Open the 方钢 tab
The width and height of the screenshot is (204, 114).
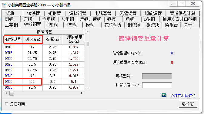tap(30, 19)
